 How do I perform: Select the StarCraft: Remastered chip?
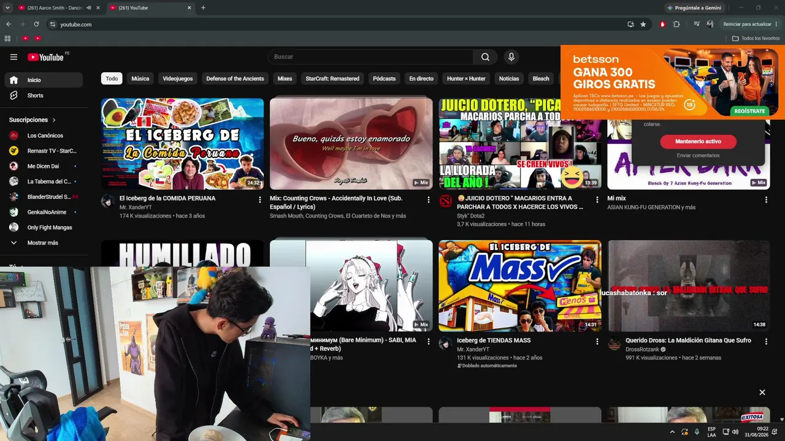tap(332, 78)
